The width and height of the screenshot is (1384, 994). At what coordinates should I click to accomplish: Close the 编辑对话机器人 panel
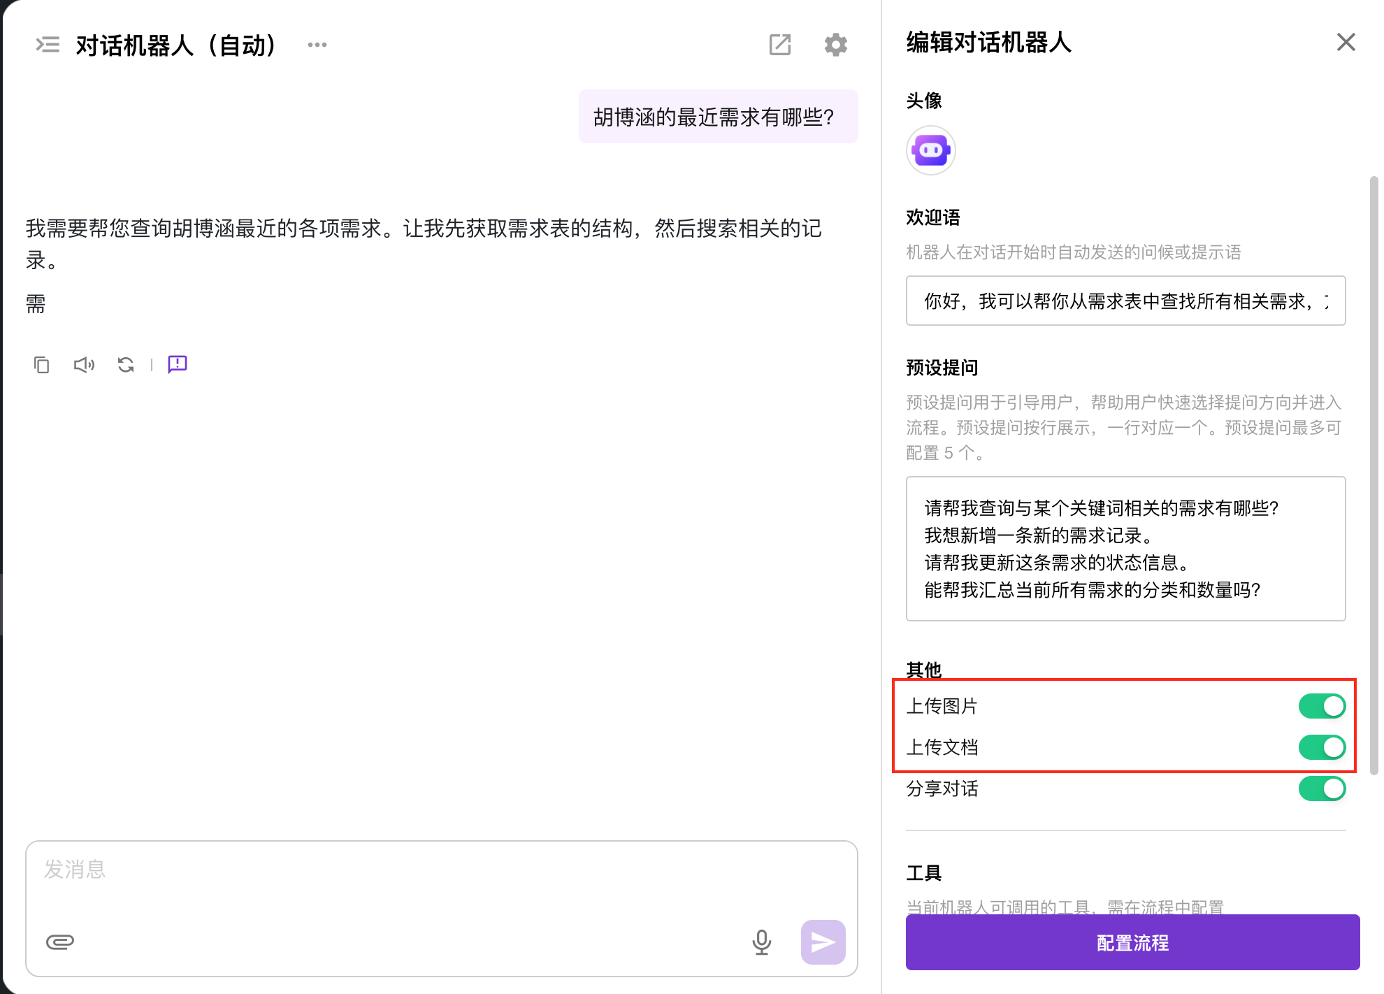pos(1345,42)
